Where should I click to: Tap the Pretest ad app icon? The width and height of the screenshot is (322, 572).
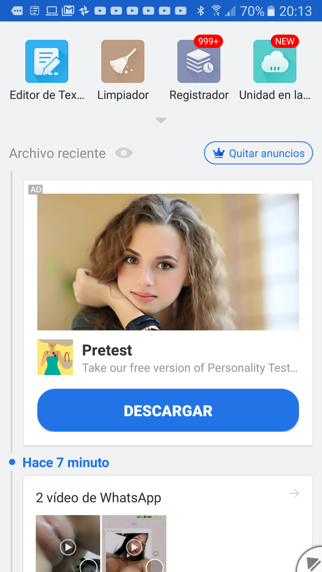55,357
